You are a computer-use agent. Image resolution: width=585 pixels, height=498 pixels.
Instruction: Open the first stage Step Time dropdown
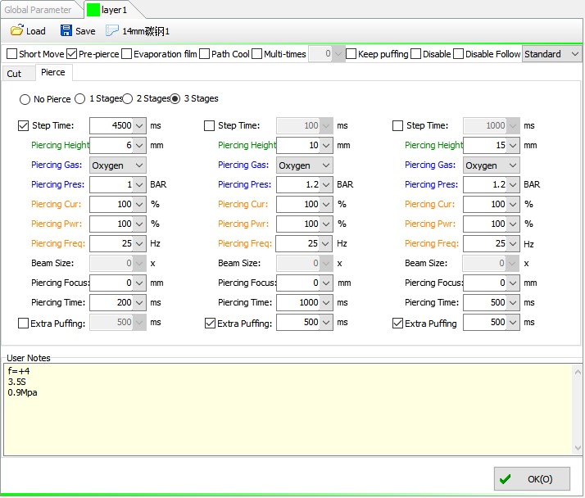(x=138, y=125)
